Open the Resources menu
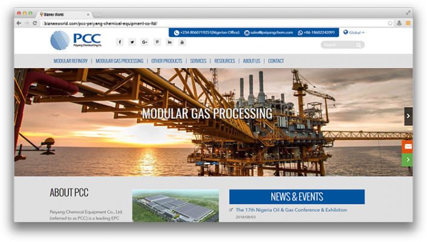Image resolution: width=427 pixels, height=242 pixels. 224,60
